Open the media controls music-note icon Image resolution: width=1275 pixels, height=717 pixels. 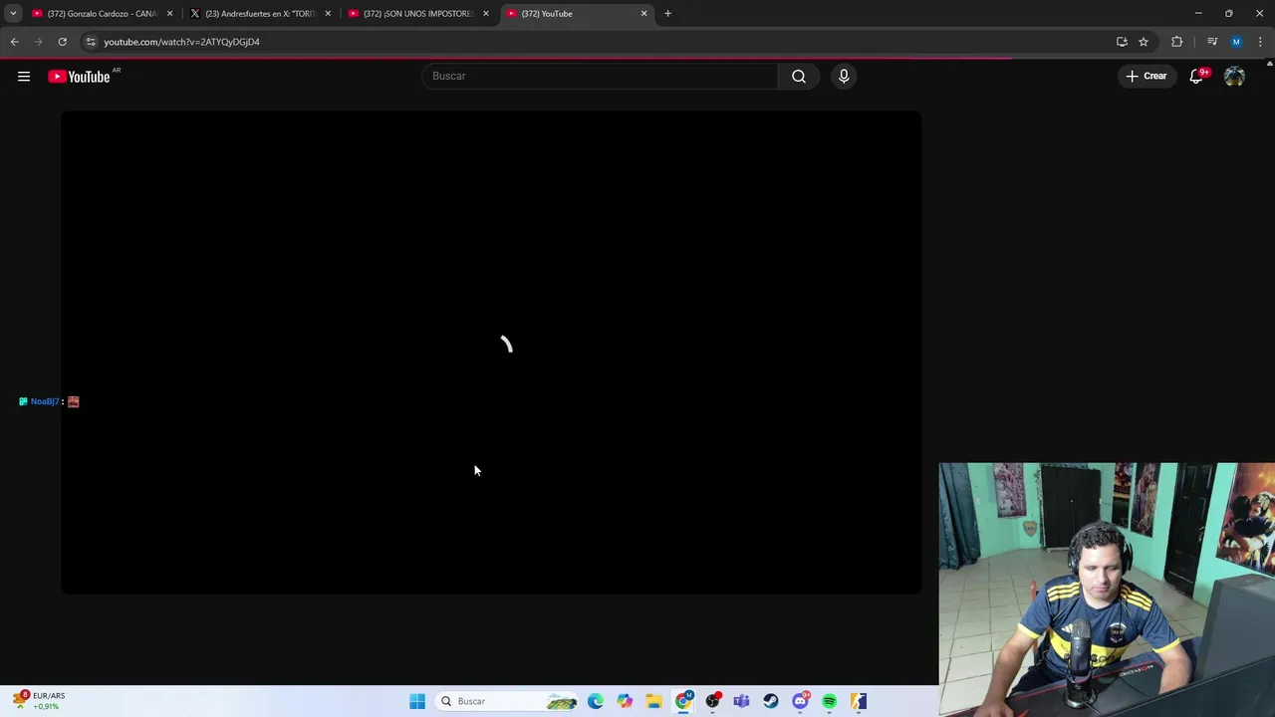(1212, 42)
